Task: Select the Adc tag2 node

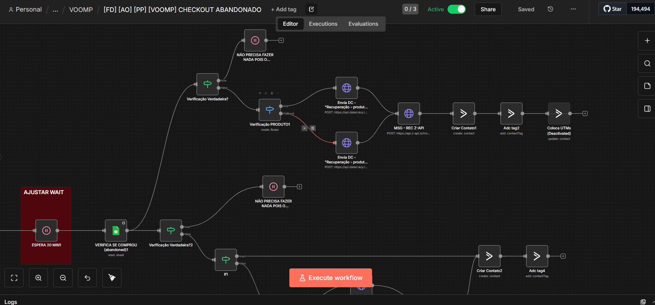Action: pyautogui.click(x=511, y=113)
